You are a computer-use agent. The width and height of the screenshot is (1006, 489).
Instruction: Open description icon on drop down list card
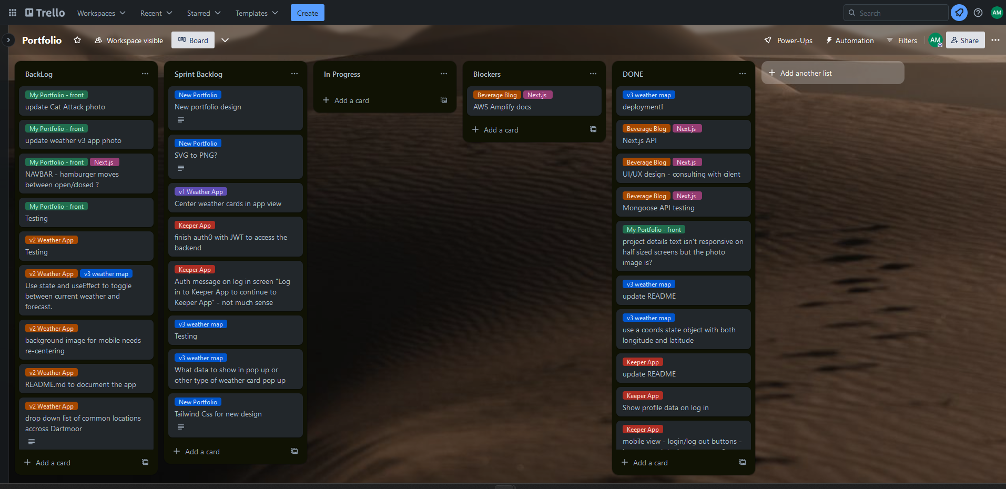tap(32, 442)
